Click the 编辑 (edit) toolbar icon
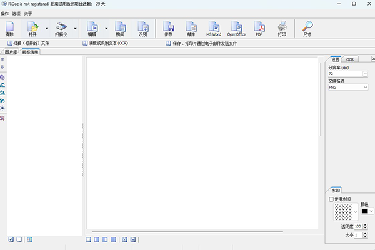 pyautogui.click(x=92, y=29)
